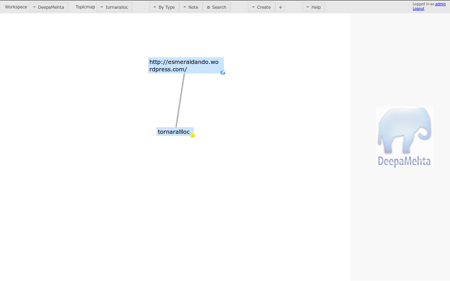Open the tornaralloc topicmap dropdown
Screen dimensions: 450x281
pos(114,7)
